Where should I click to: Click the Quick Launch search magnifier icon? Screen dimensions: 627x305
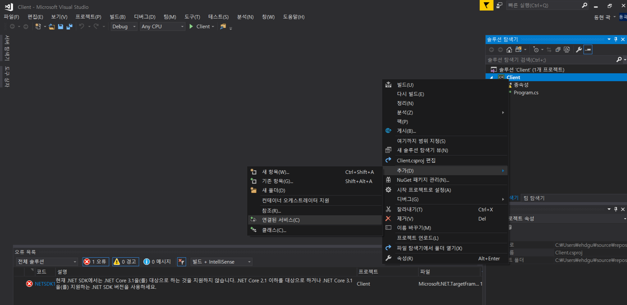tap(584, 5)
